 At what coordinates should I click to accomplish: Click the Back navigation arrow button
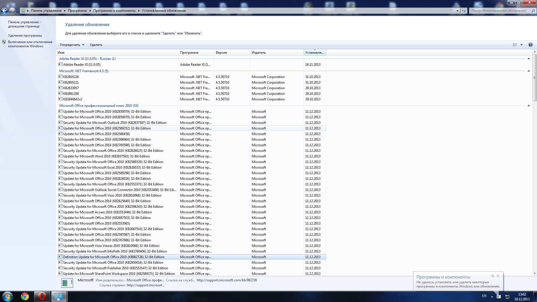(4, 11)
